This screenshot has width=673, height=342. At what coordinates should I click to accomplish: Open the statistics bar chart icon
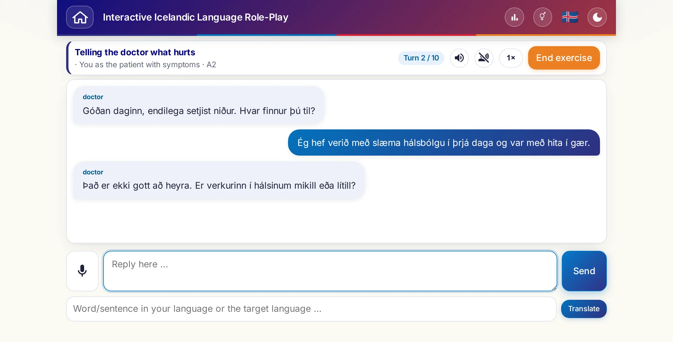coord(514,17)
